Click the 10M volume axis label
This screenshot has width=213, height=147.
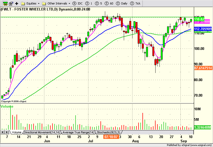197,109
